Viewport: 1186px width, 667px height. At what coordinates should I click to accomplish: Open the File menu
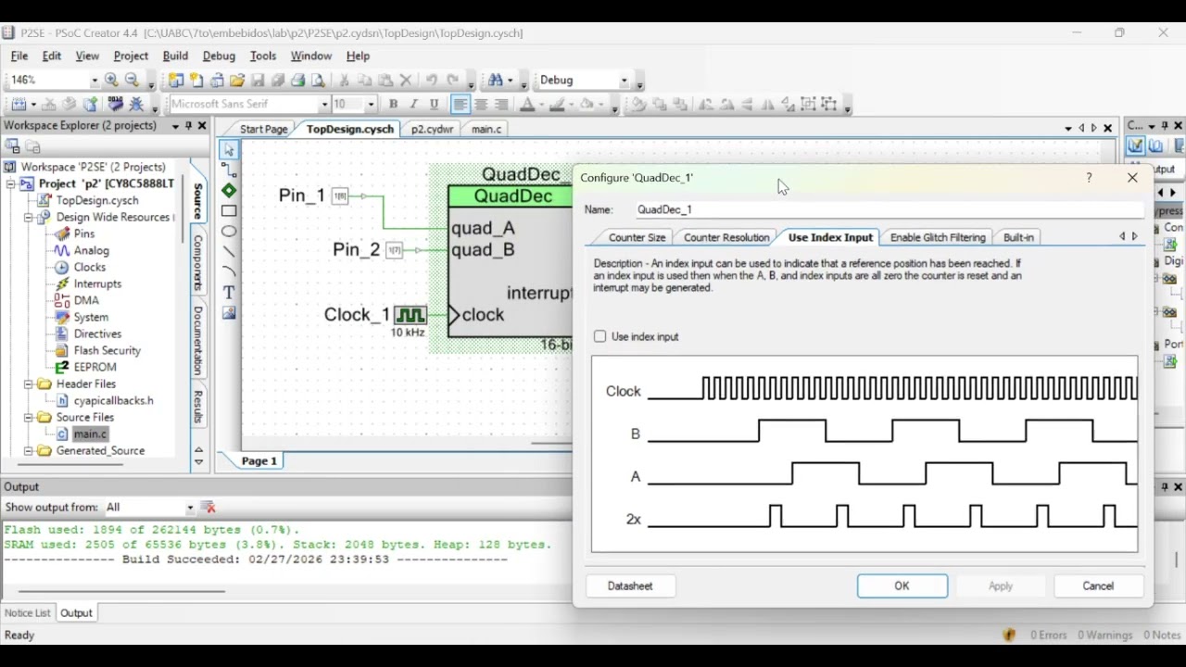click(x=19, y=56)
